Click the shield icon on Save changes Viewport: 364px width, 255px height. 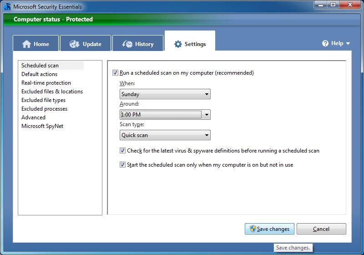coord(253,229)
